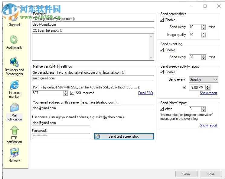Open FTP notification green arrow icon

(x=14, y=130)
